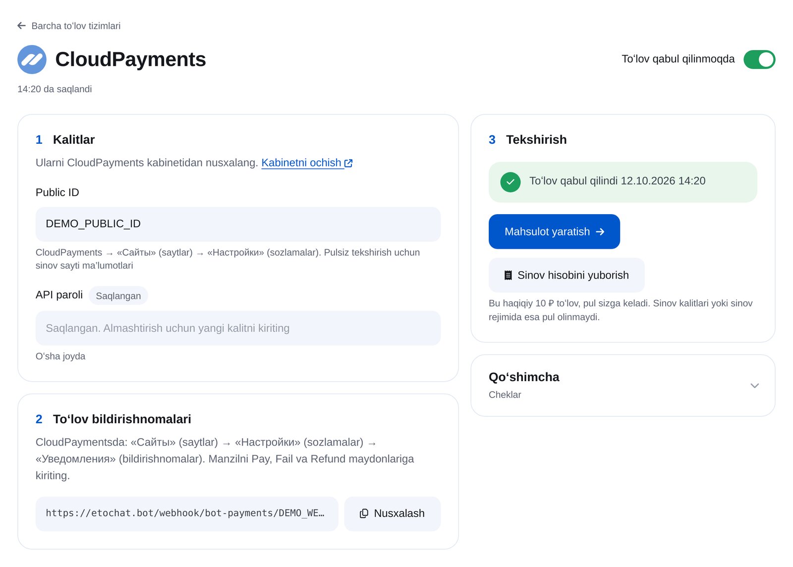Click the 'Saqlangan' badge

118,295
